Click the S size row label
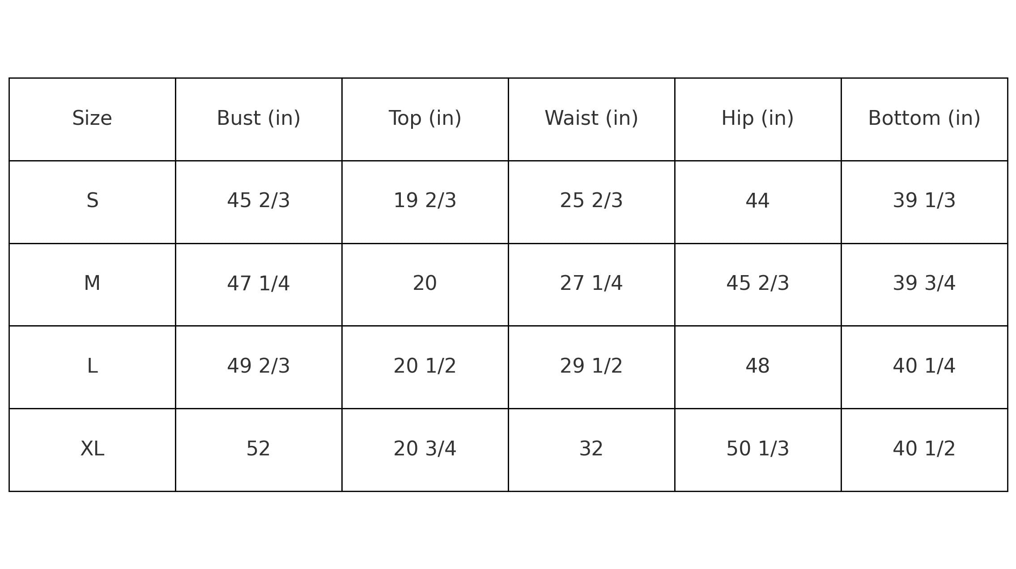Image resolution: width=1016 pixels, height=569 pixels. point(92,201)
